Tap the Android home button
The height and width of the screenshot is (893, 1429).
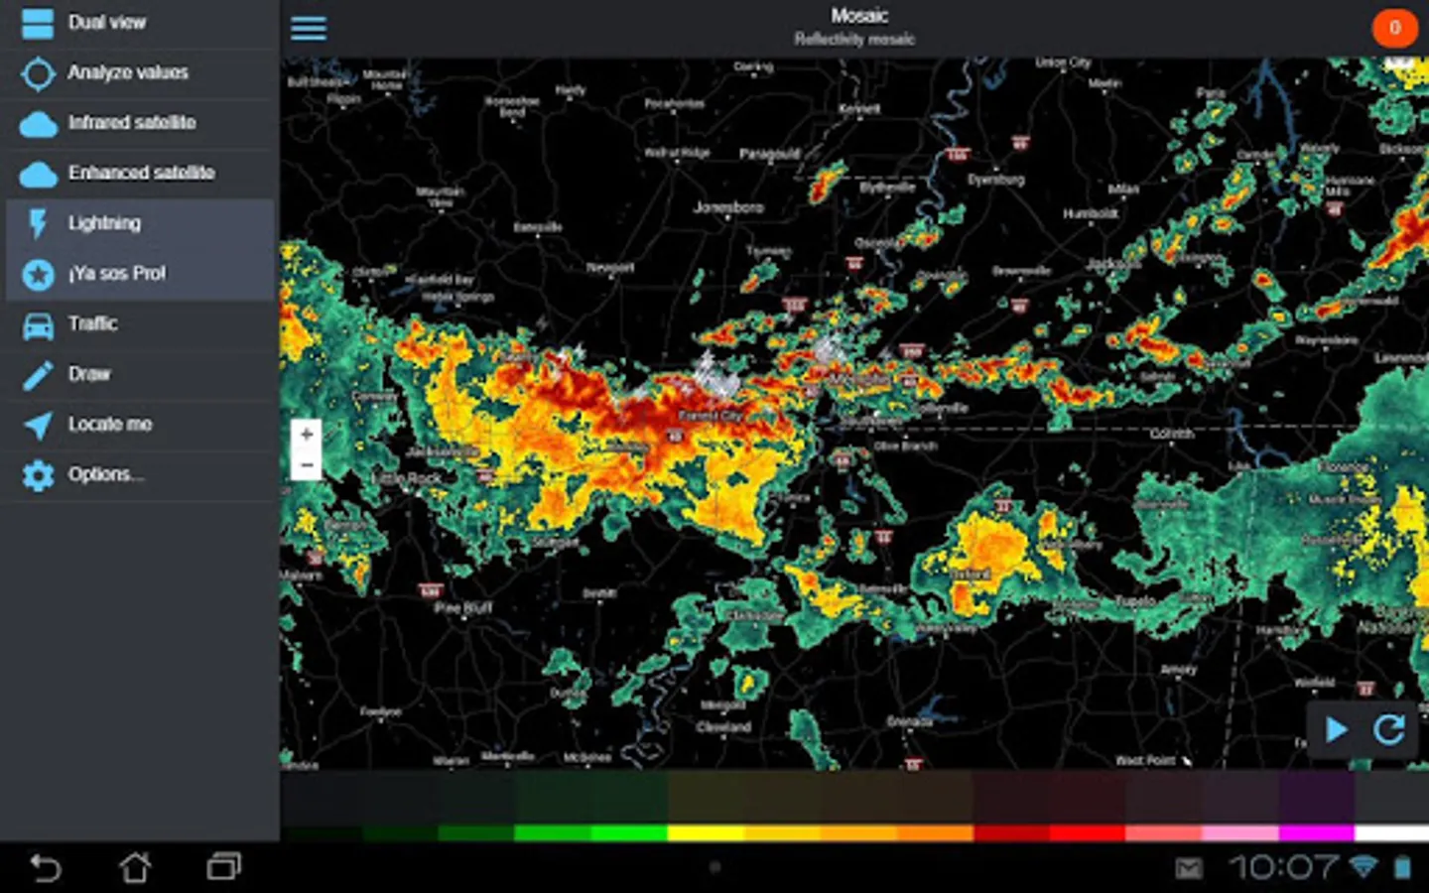[135, 868]
